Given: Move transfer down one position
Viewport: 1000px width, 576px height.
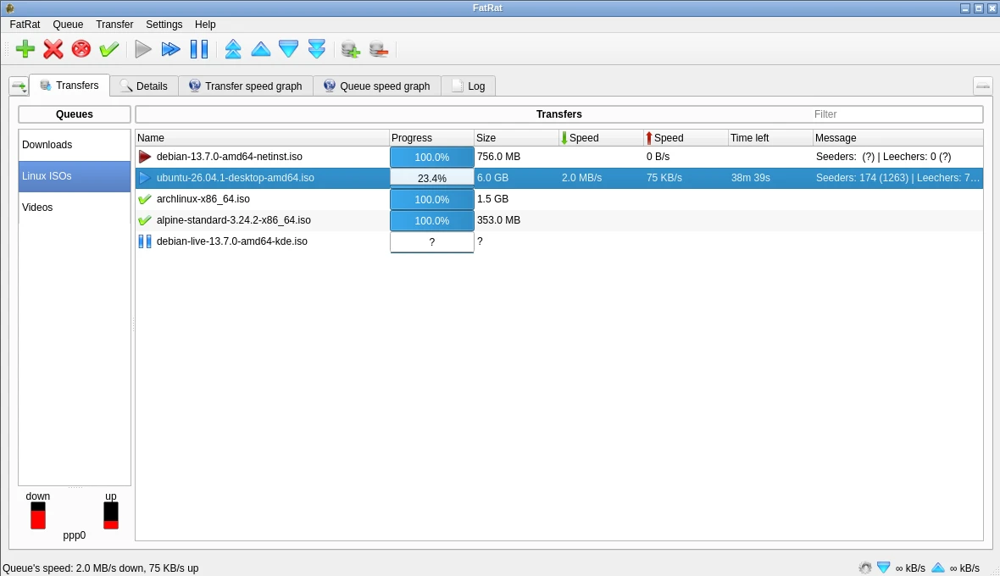Looking at the screenshot, I should (289, 49).
